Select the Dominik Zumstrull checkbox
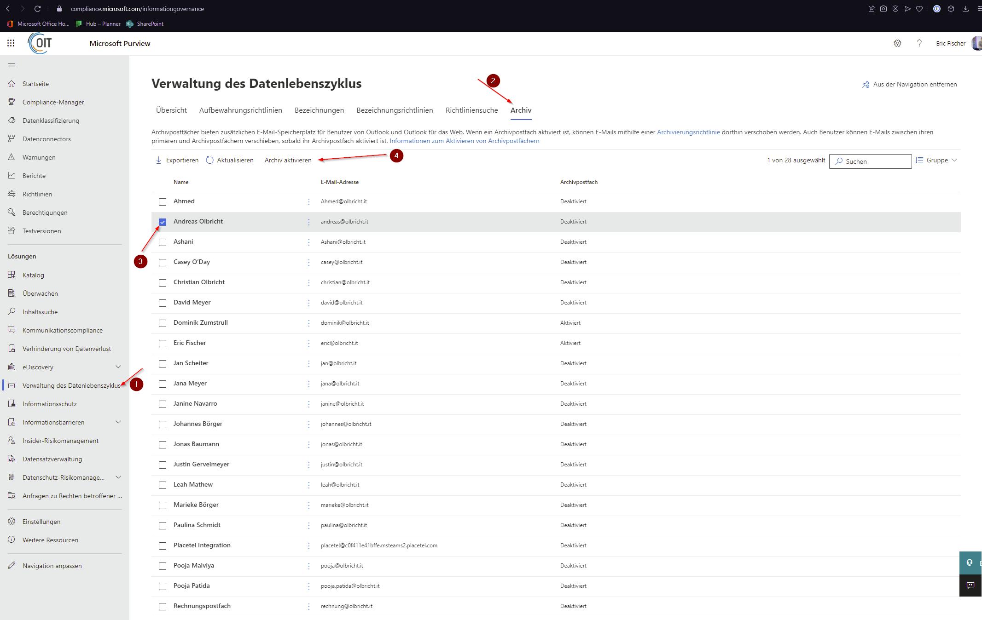Image resolution: width=982 pixels, height=620 pixels. 163,323
